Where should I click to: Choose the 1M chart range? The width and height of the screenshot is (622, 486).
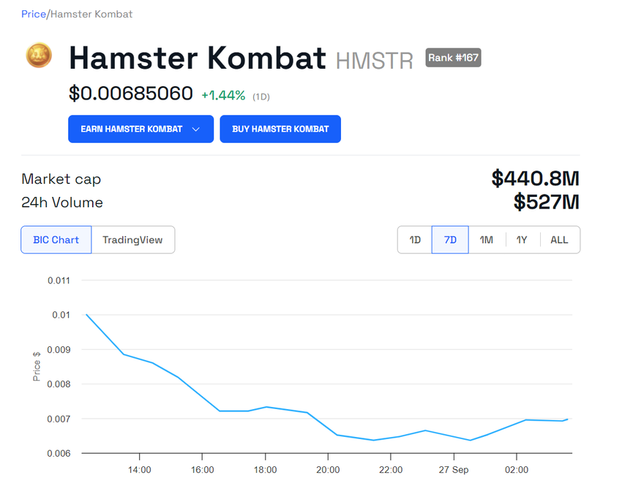coord(487,239)
